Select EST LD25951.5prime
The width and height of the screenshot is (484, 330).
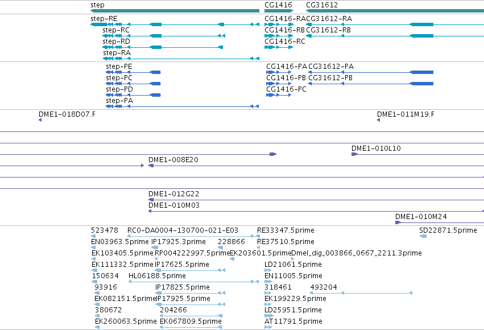[293, 310]
